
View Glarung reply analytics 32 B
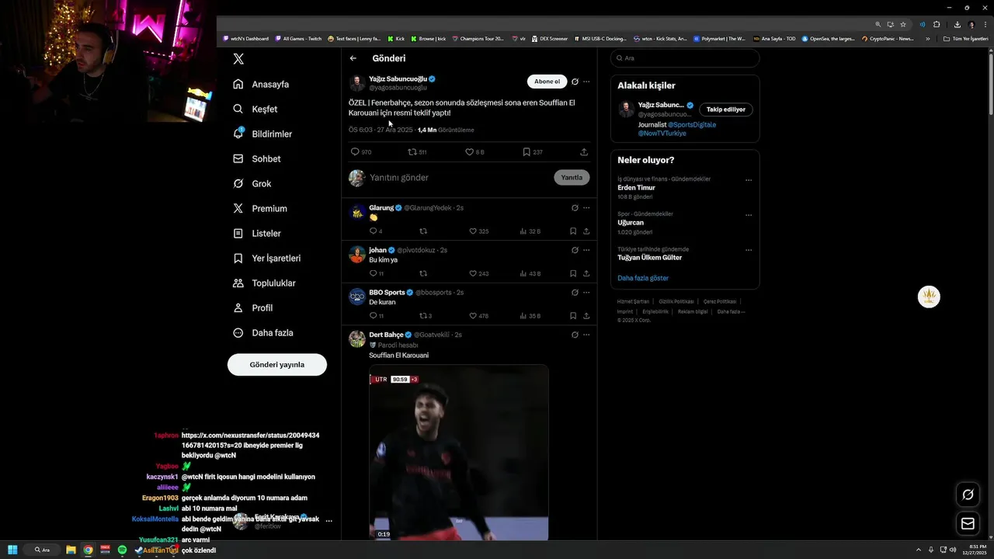pyautogui.click(x=530, y=231)
